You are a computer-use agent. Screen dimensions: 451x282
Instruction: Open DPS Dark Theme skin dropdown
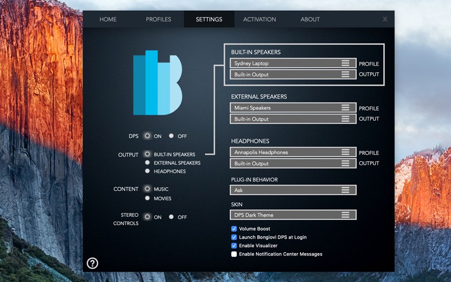point(293,215)
